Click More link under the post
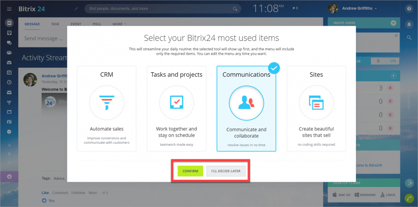The height and width of the screenshot is (207, 418). (x=93, y=193)
